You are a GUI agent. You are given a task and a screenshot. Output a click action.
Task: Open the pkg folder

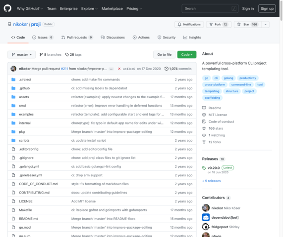tap(22, 132)
